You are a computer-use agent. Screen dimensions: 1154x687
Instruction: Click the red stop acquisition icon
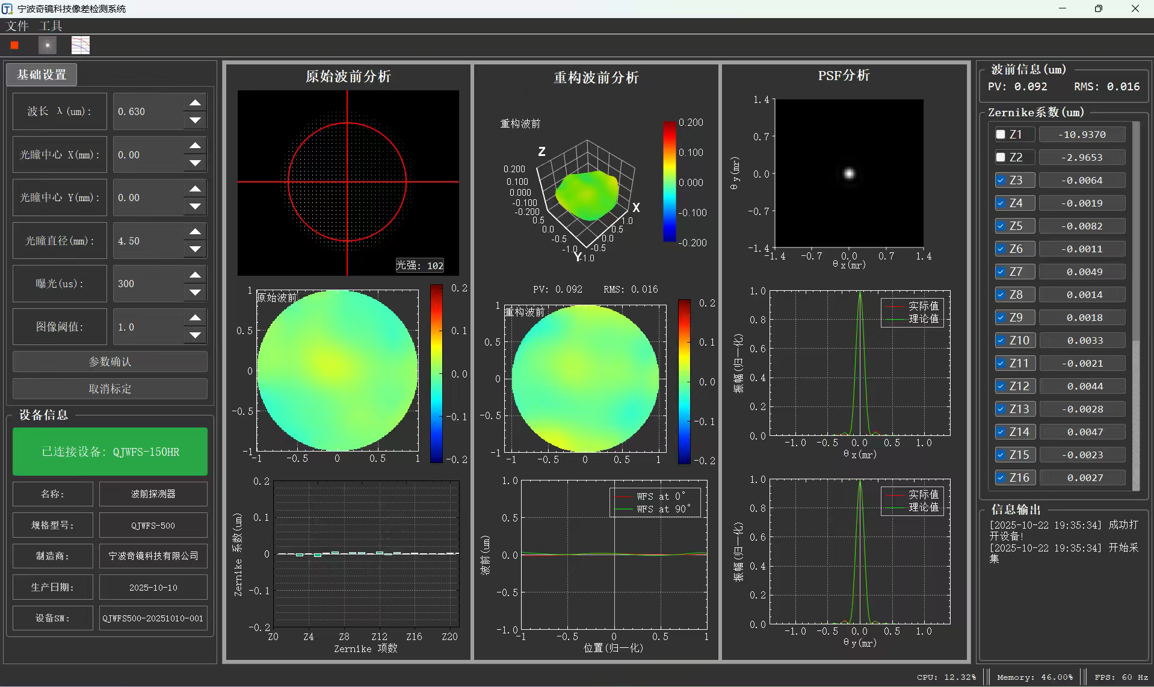14,45
